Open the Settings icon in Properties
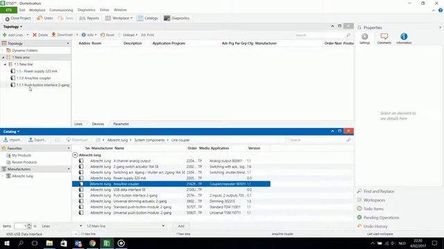 tap(365, 39)
